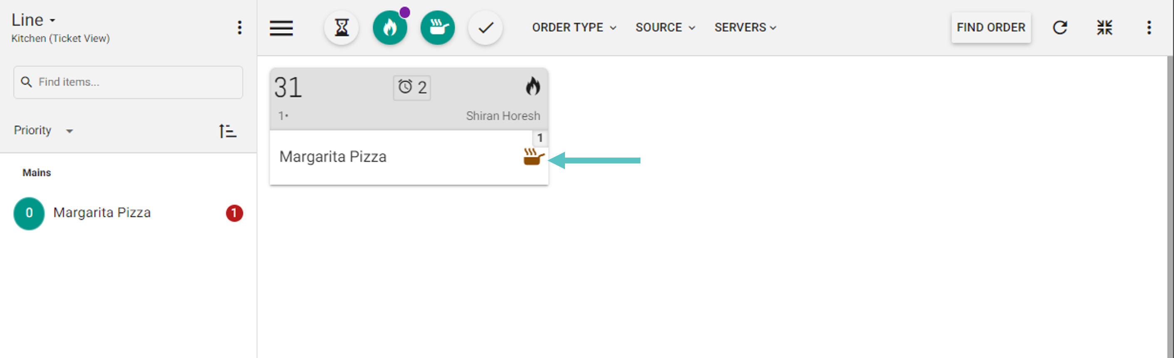Click the red 1 badge
The width and height of the screenshot is (1174, 358).
click(x=234, y=213)
